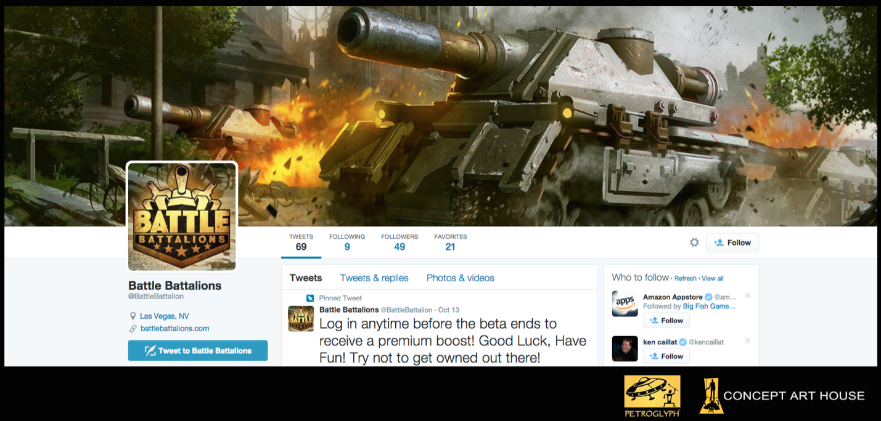This screenshot has width=881, height=421.
Task: Click the Pinned Tweet label
Action: tap(340, 298)
